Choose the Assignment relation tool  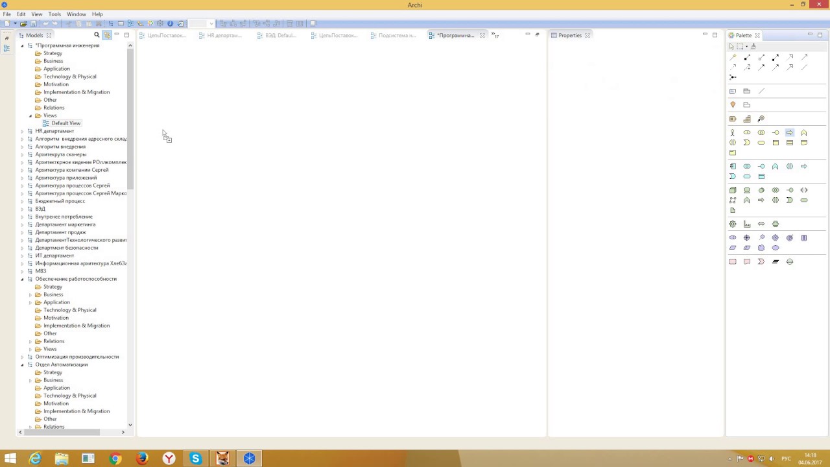point(775,58)
